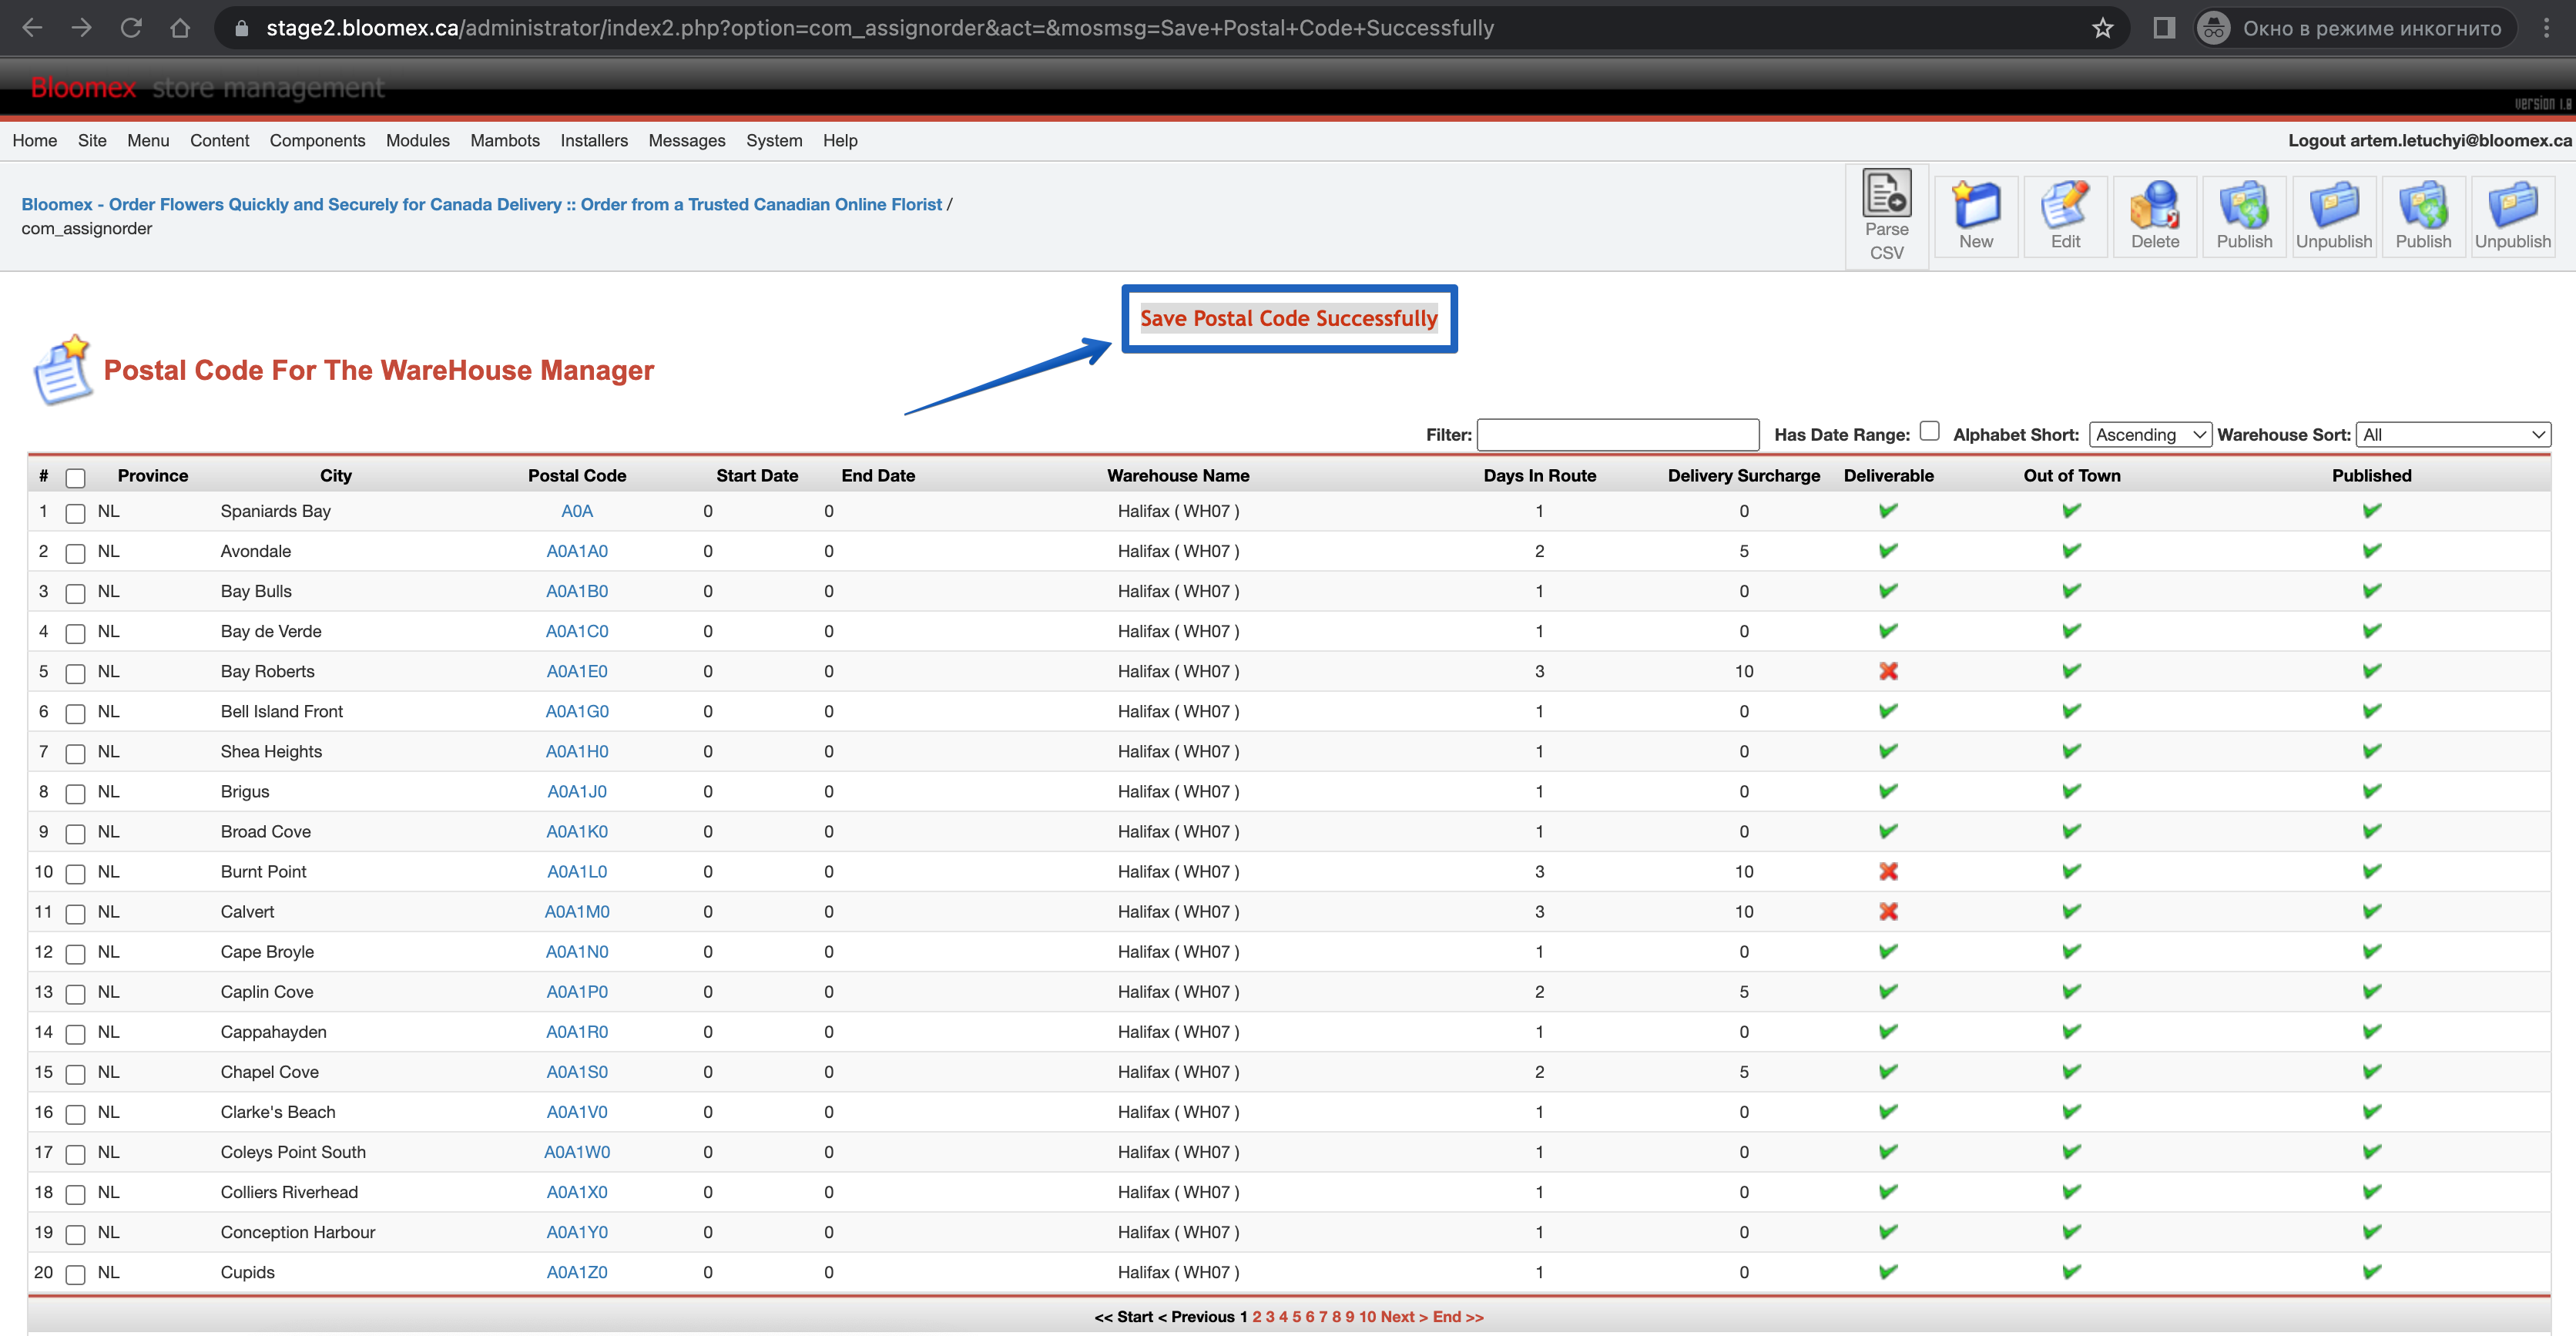Image resolution: width=2576 pixels, height=1336 pixels.
Task: Click the Postal Code column header
Action: (577, 476)
